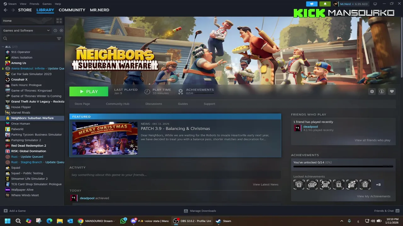Open WhatsApp from the taskbar
Image resolution: width=403 pixels, height=226 pixels.
[123, 221]
